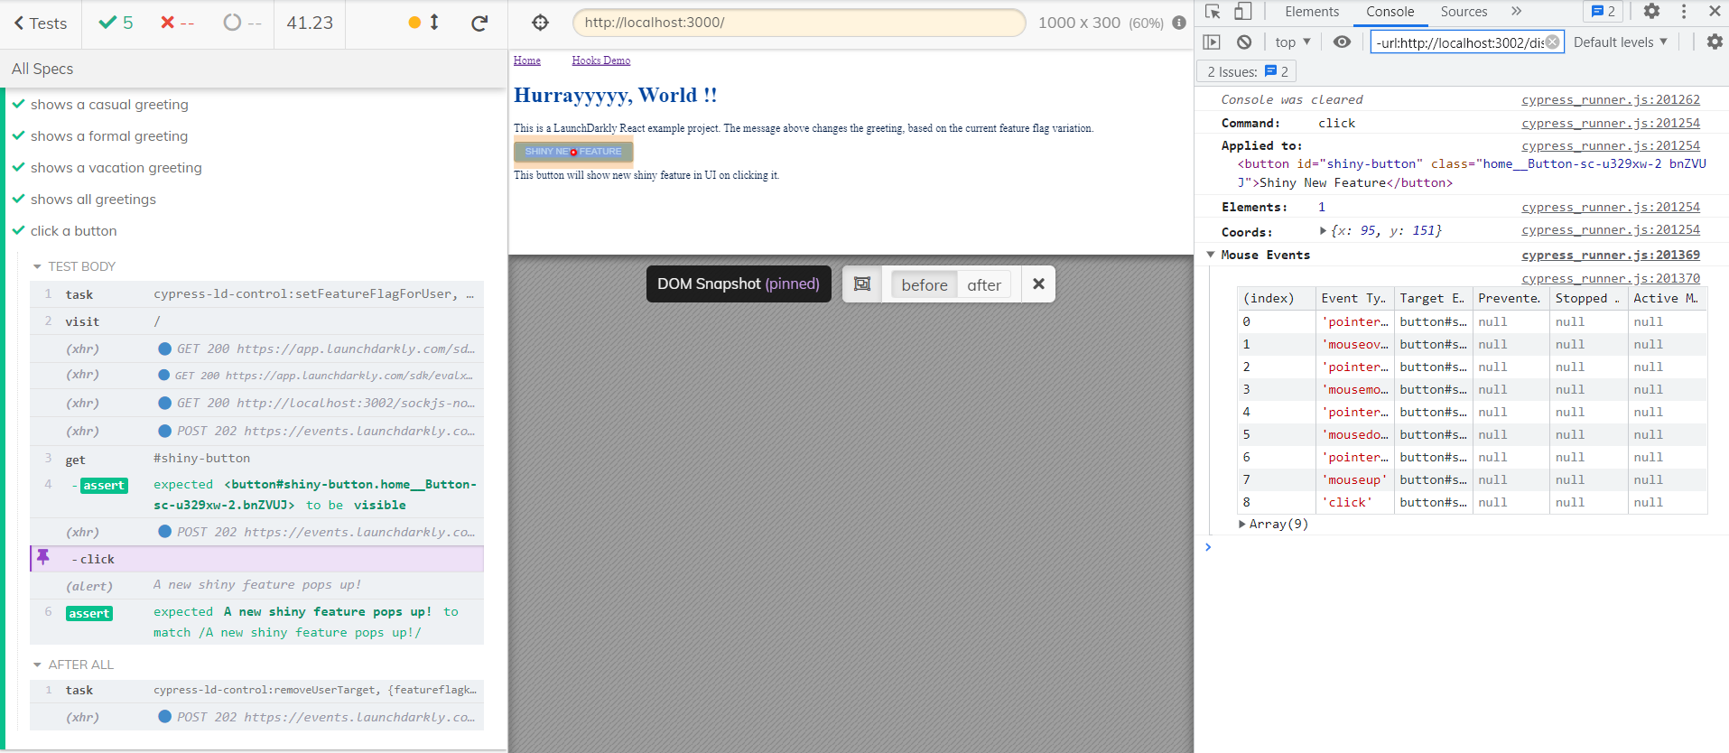This screenshot has height=753, width=1729.
Task: Switch to the Sources tab
Action: coord(1464,12)
